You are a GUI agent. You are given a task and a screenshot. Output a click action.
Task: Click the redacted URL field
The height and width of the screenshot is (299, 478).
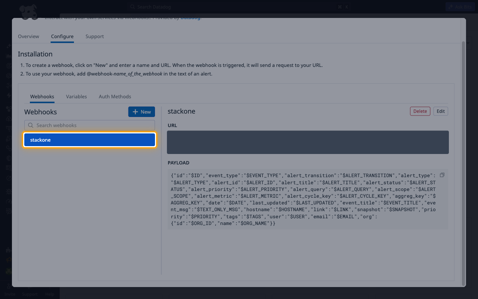[308, 142]
